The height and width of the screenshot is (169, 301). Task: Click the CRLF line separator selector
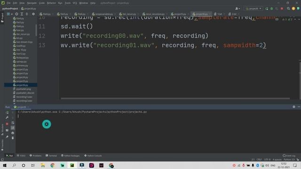pos(259,160)
